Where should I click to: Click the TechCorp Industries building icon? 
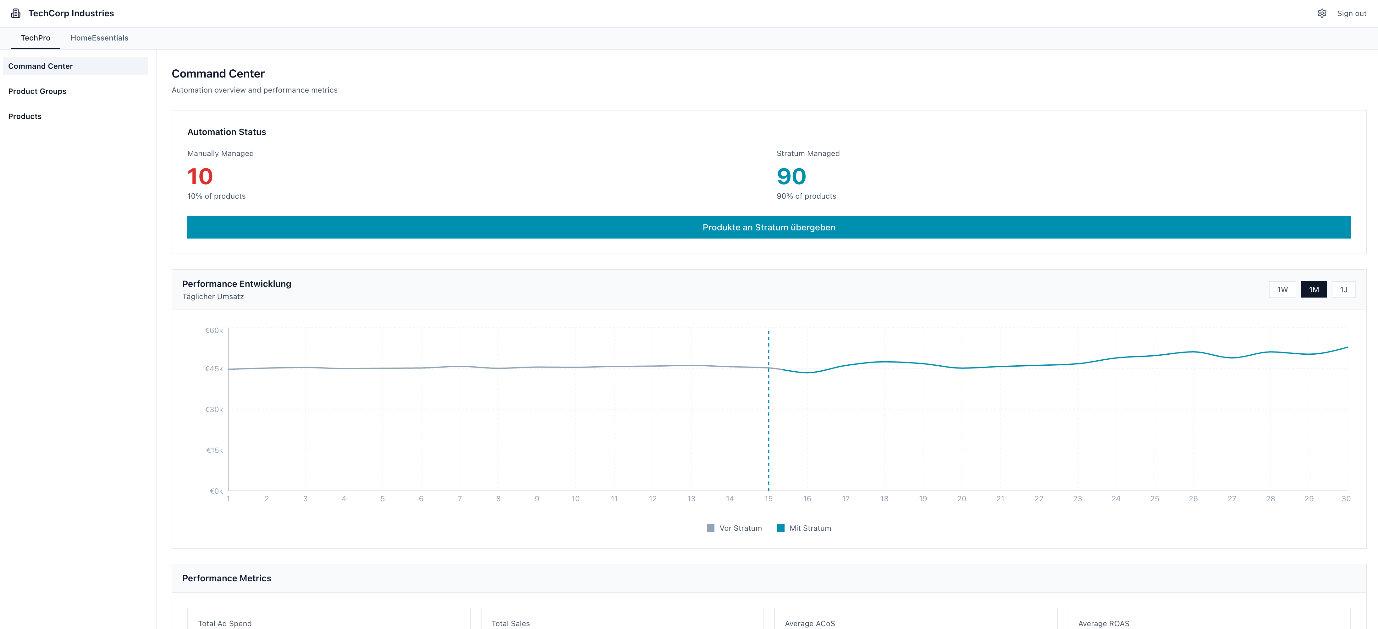click(16, 13)
